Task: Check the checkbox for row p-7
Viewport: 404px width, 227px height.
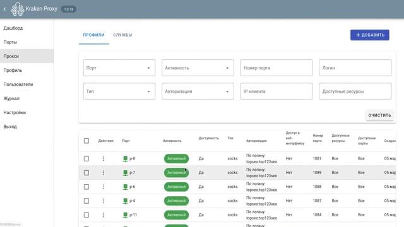Action: click(86, 173)
